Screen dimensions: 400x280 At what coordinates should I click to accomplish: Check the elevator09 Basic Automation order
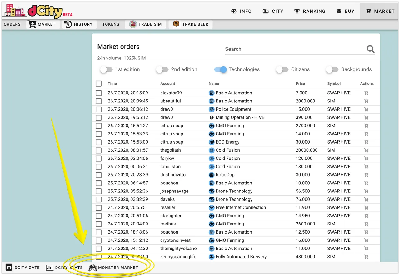[x=99, y=93]
